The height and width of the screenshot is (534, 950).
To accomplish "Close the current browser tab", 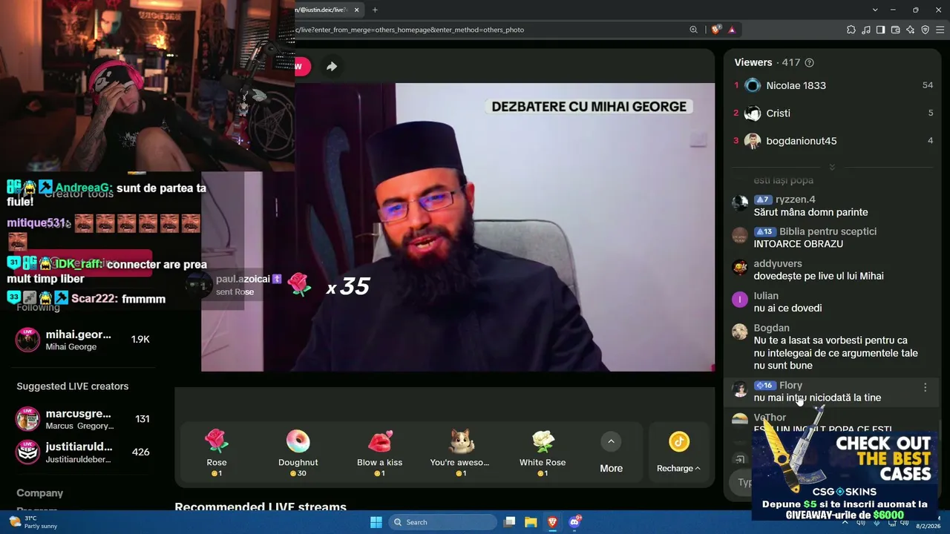I will [x=357, y=10].
